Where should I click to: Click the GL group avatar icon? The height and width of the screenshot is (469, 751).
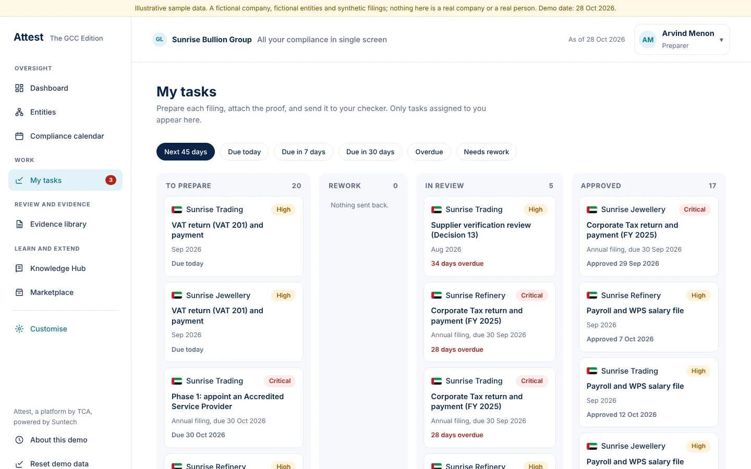click(x=160, y=40)
